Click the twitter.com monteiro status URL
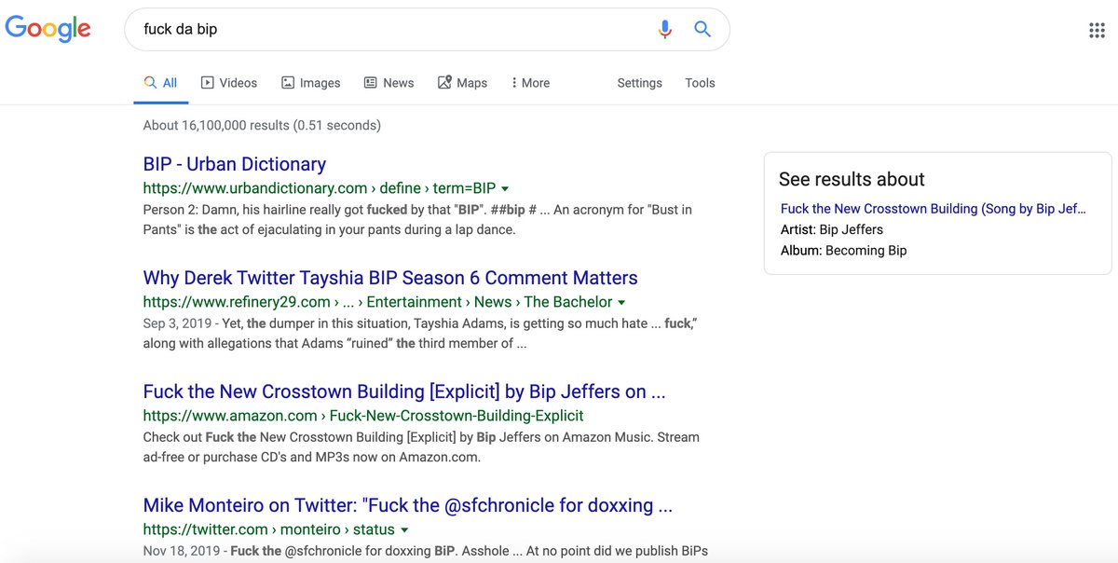1118x563 pixels. click(x=269, y=529)
